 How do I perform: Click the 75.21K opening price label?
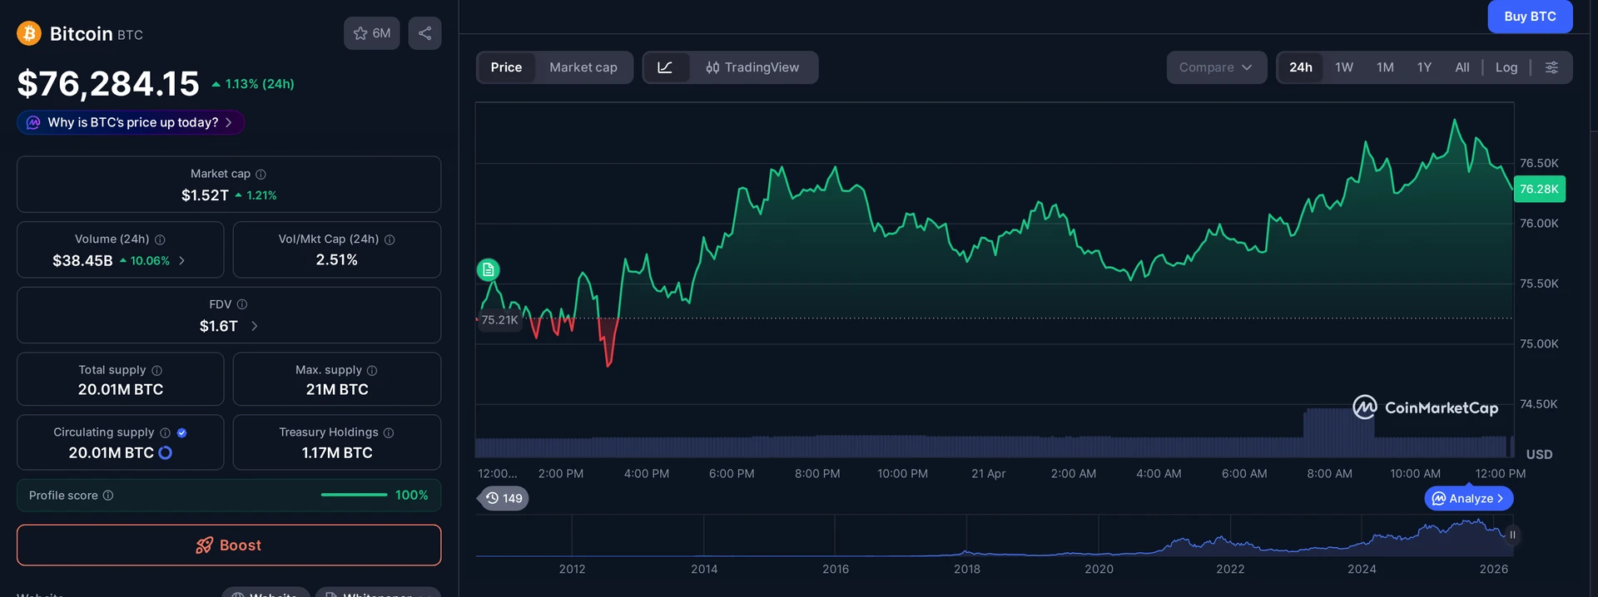tap(499, 320)
